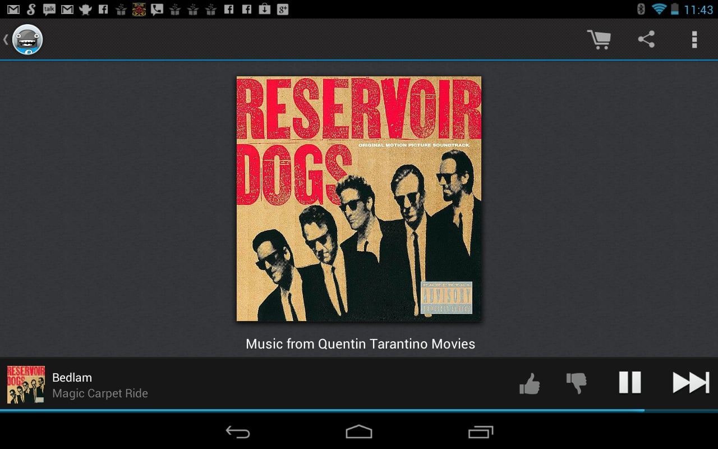Thumbs down the song "Bedlam"

577,383
